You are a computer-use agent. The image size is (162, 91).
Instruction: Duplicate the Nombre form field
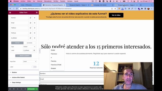[30, 18]
